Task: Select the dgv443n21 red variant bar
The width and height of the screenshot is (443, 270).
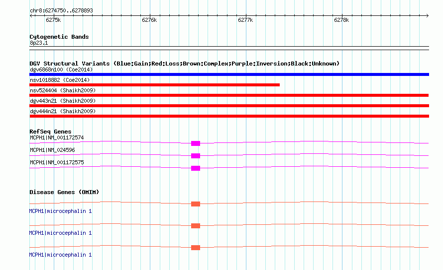Action: (229, 106)
